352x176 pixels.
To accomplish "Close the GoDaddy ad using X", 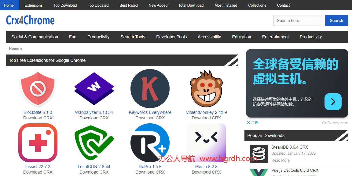I will pos(249,123).
